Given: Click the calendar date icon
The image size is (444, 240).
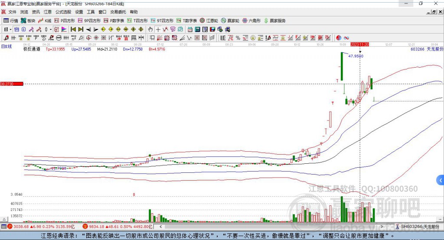Looking at the screenshot, I should coord(190,29).
